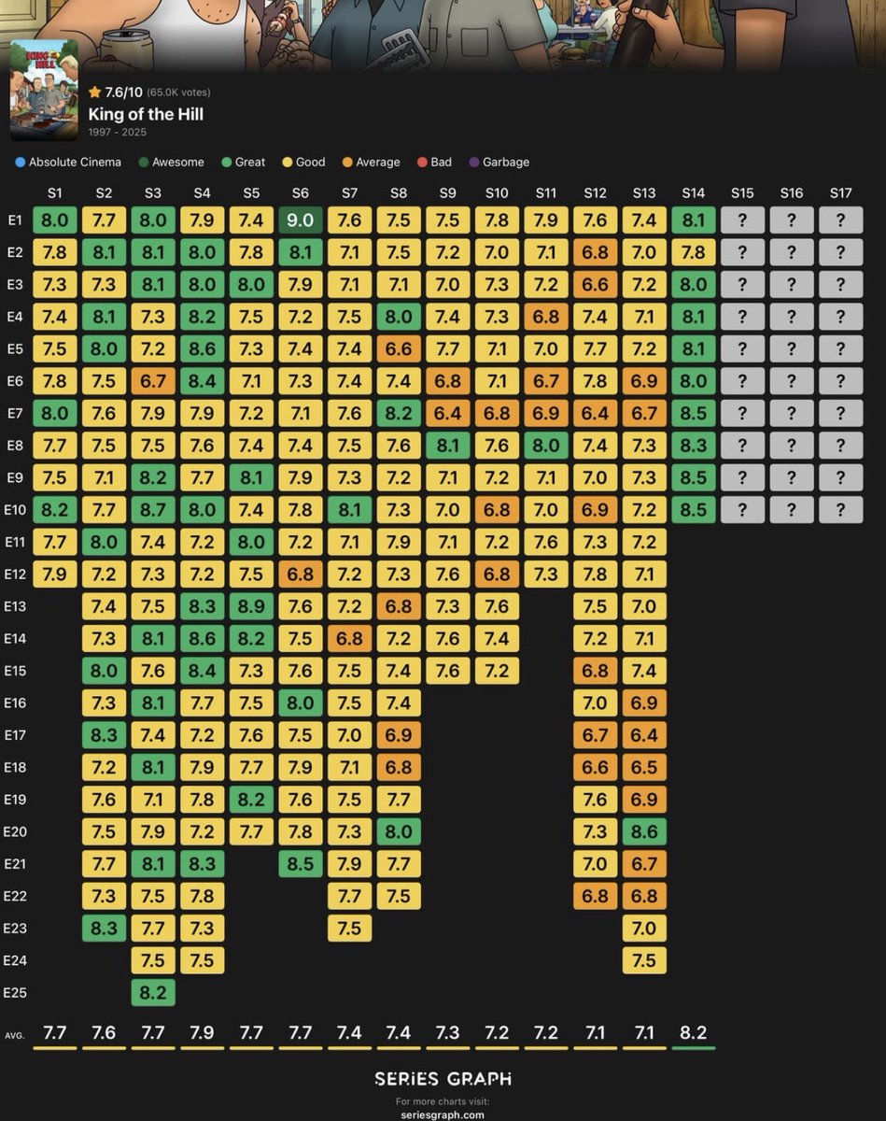Open the S3 E25 cell rated 8.2

coord(153,992)
